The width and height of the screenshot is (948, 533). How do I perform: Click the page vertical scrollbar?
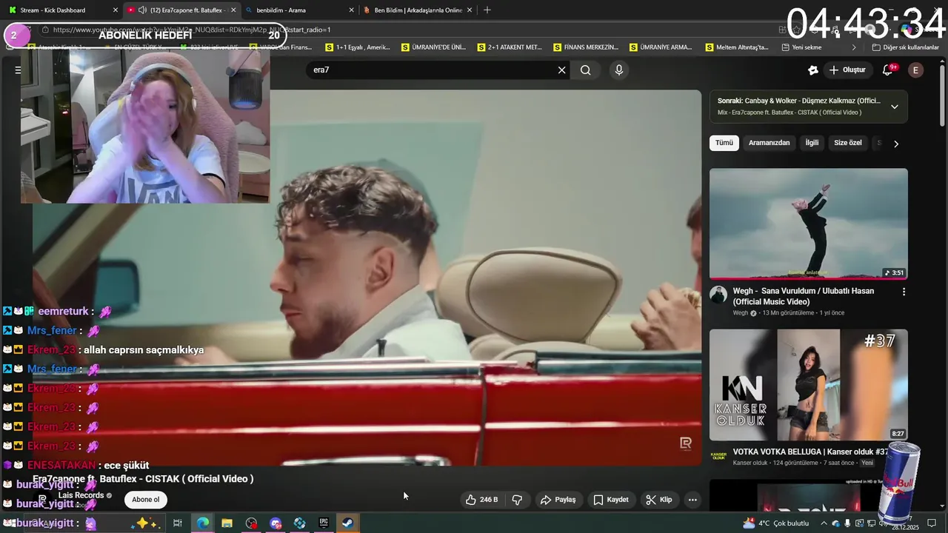[x=942, y=96]
